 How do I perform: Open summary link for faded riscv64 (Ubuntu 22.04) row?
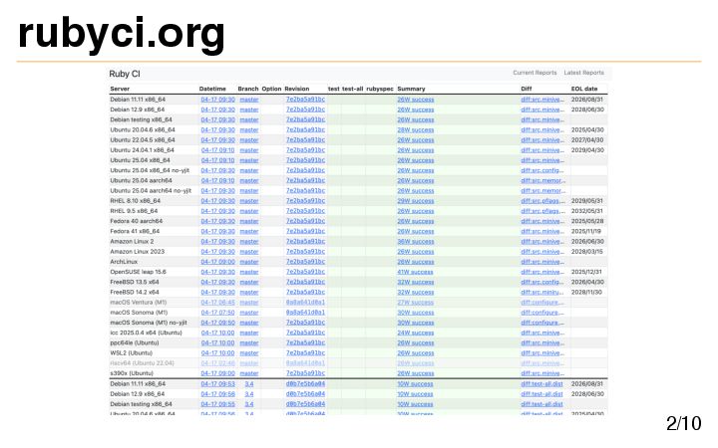tap(415, 363)
